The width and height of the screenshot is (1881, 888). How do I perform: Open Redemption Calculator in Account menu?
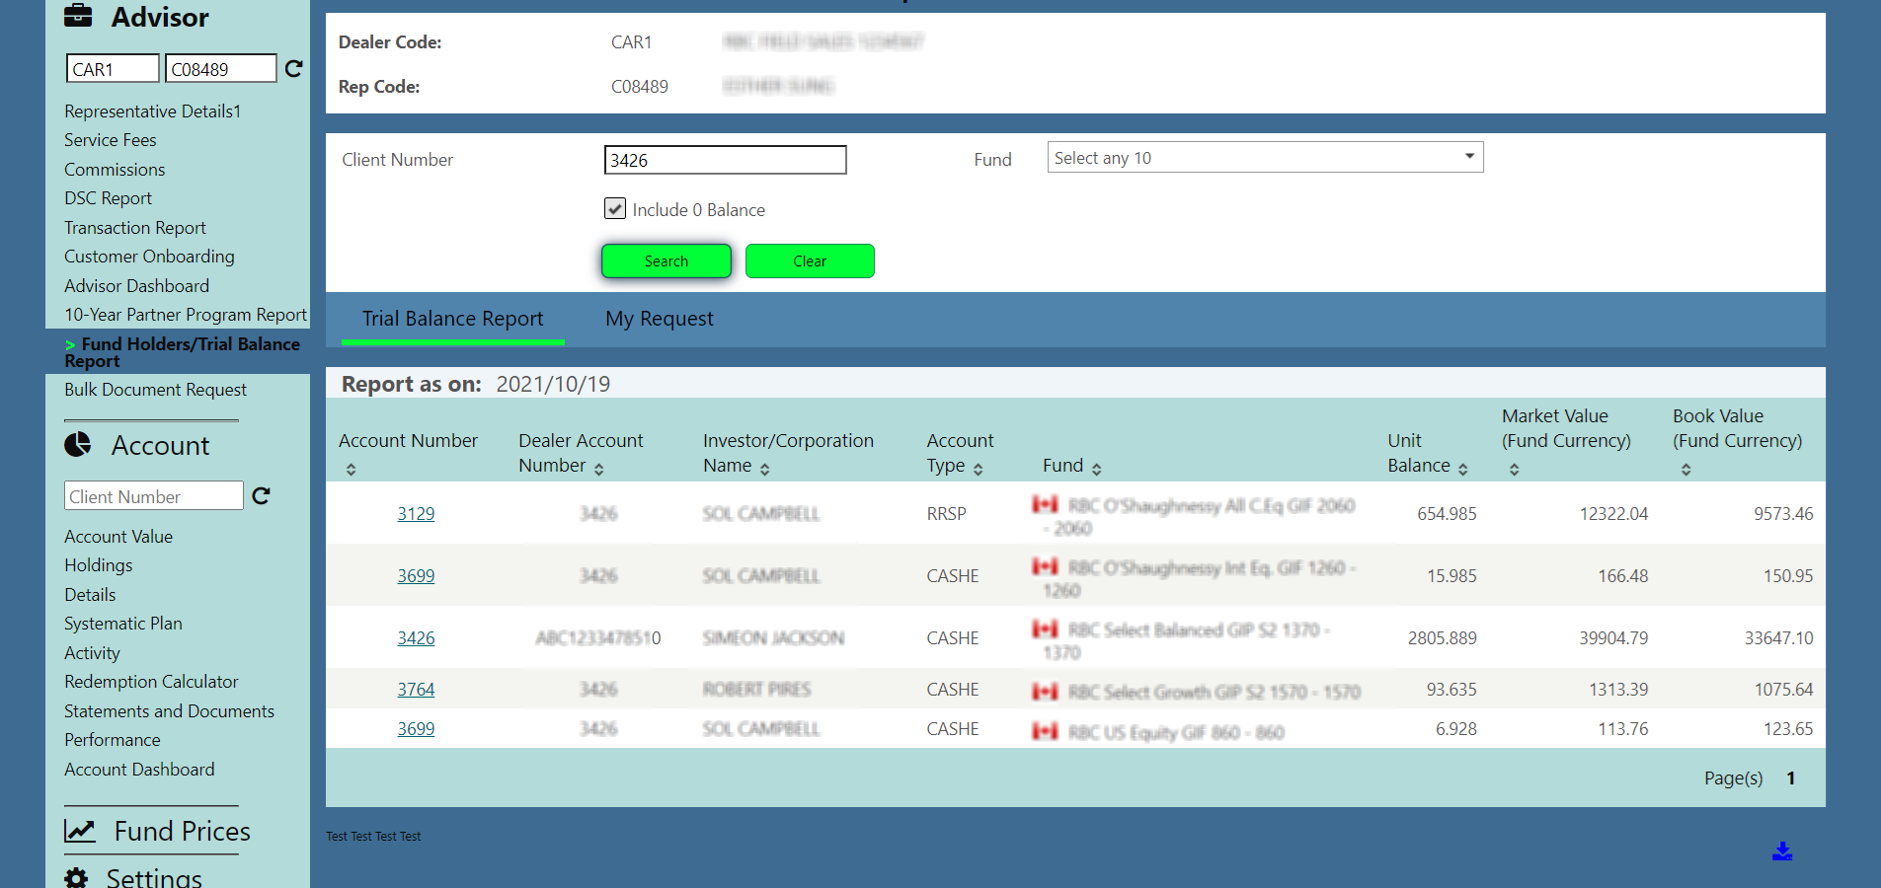(151, 682)
